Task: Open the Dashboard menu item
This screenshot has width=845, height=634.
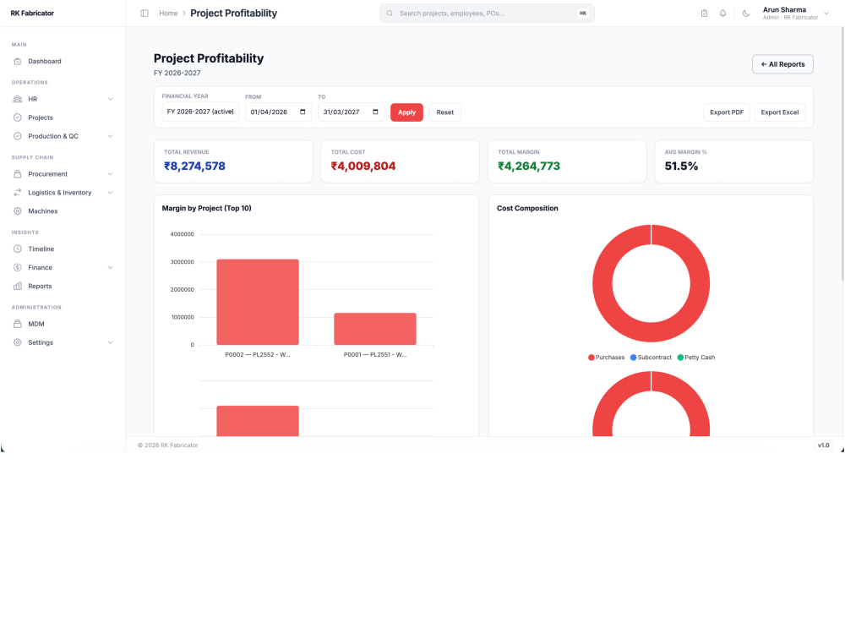Action: click(63, 62)
